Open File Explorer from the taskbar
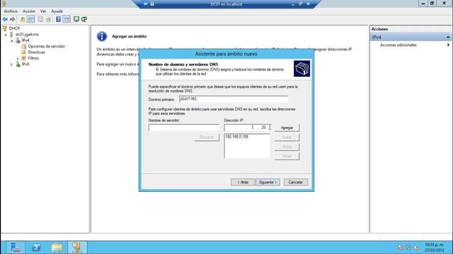The width and height of the screenshot is (453, 254). [x=57, y=248]
